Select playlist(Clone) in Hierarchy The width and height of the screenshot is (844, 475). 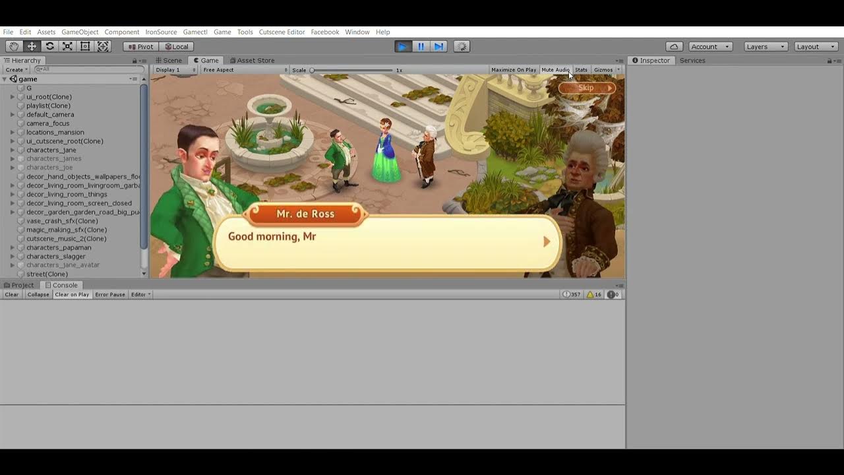pyautogui.click(x=48, y=106)
